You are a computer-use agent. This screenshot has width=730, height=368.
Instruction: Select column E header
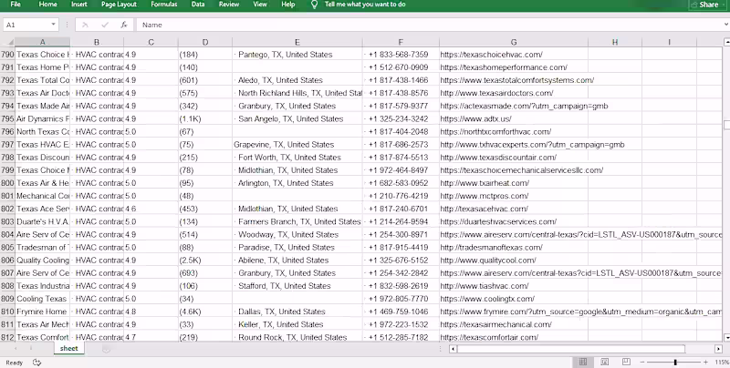click(297, 42)
